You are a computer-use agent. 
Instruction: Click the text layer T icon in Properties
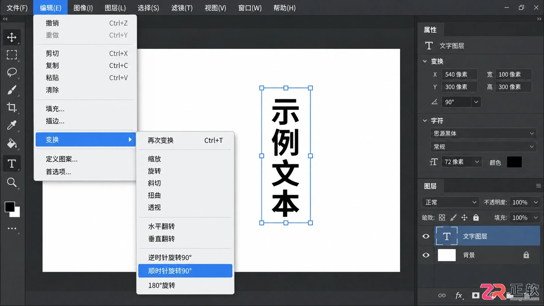[x=429, y=46]
